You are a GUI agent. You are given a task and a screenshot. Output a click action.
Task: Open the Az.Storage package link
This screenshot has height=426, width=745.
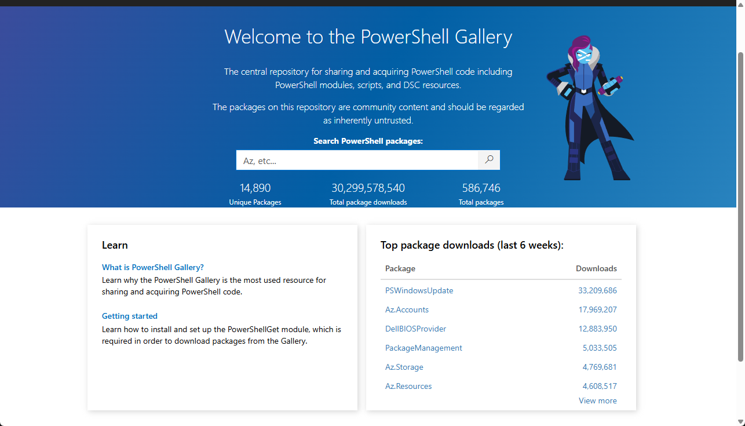tap(404, 367)
